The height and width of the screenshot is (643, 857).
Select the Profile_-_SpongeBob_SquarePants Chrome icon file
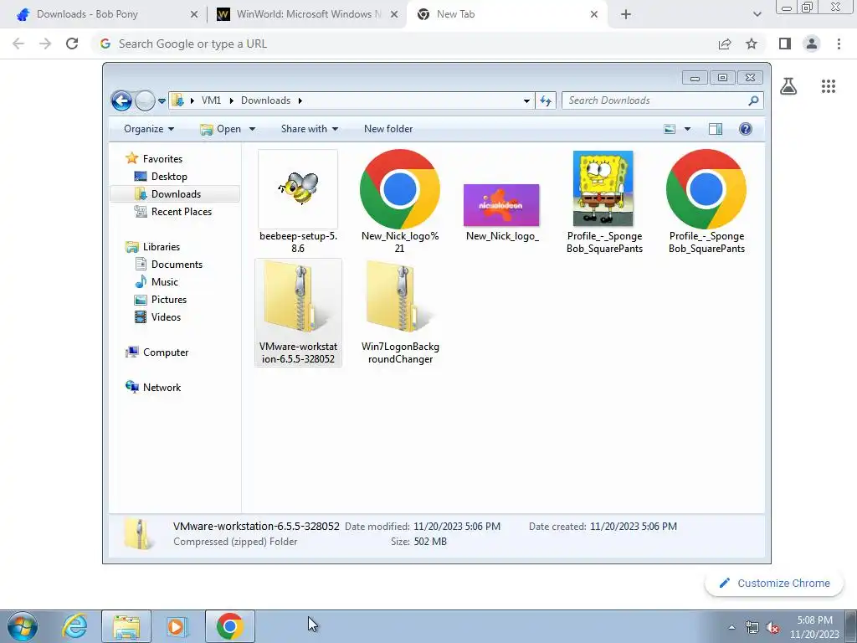tap(706, 189)
